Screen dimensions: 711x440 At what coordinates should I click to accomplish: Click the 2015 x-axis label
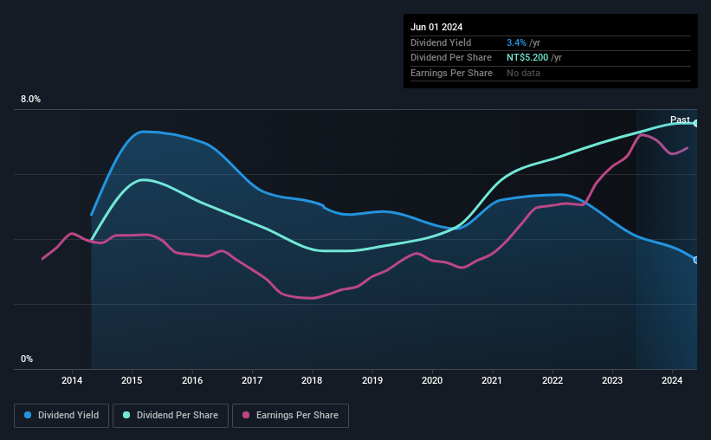coord(132,380)
